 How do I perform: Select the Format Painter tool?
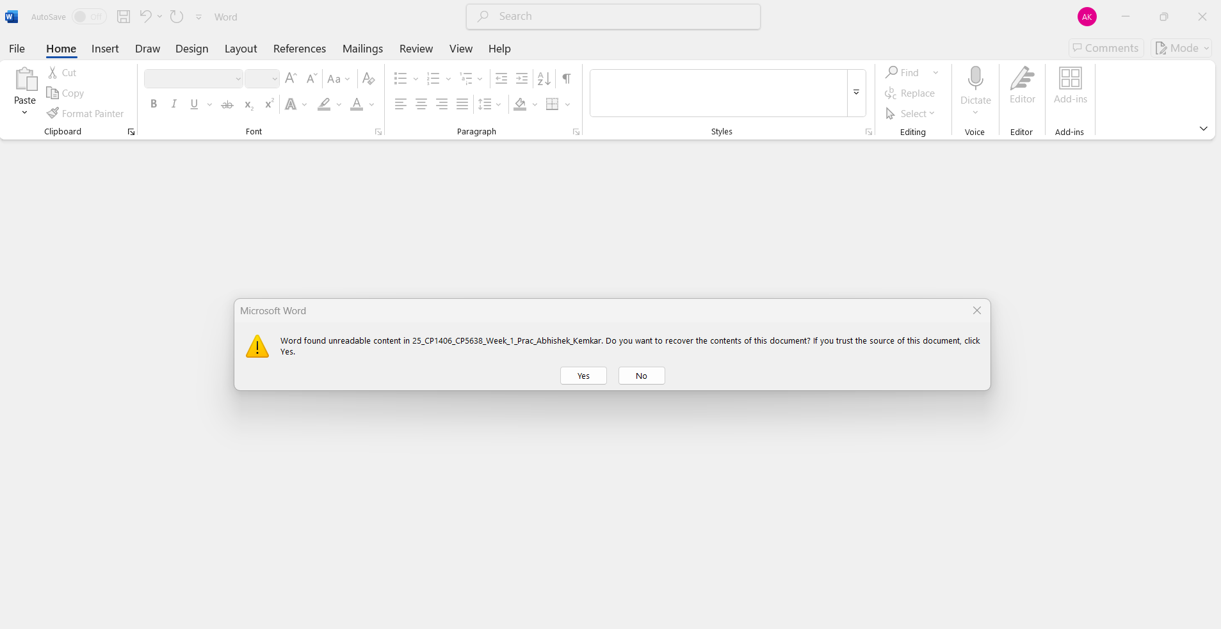point(85,113)
